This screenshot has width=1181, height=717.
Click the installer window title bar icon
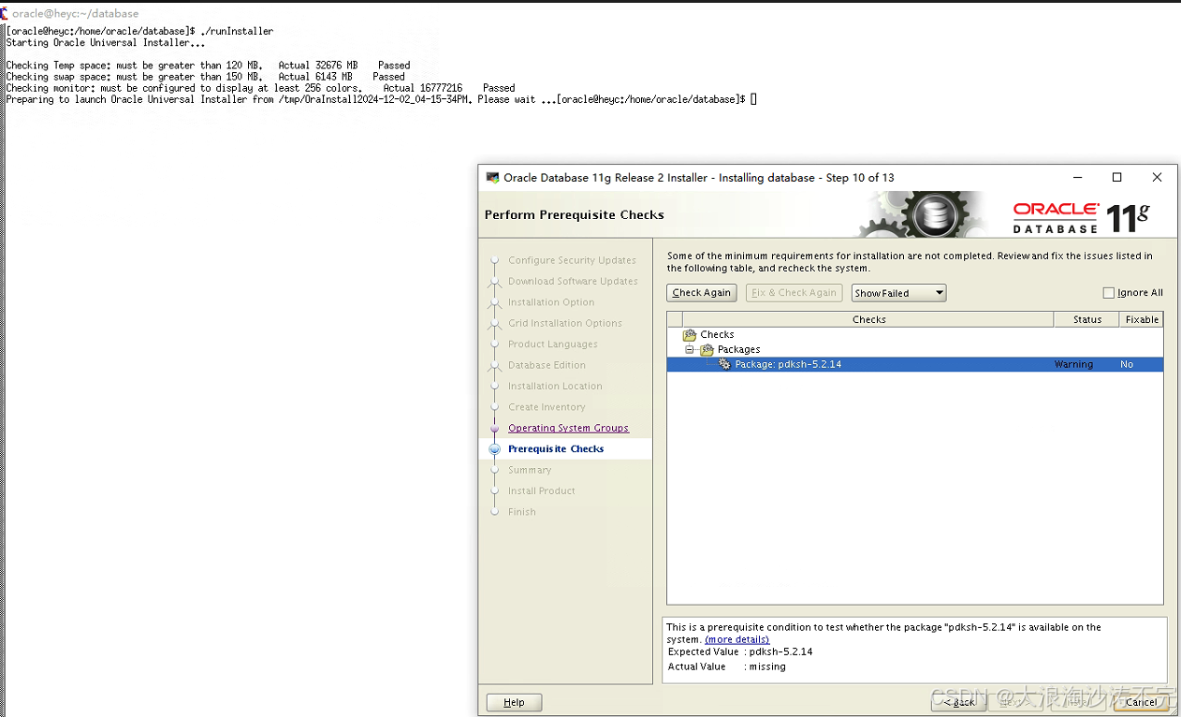pos(493,178)
